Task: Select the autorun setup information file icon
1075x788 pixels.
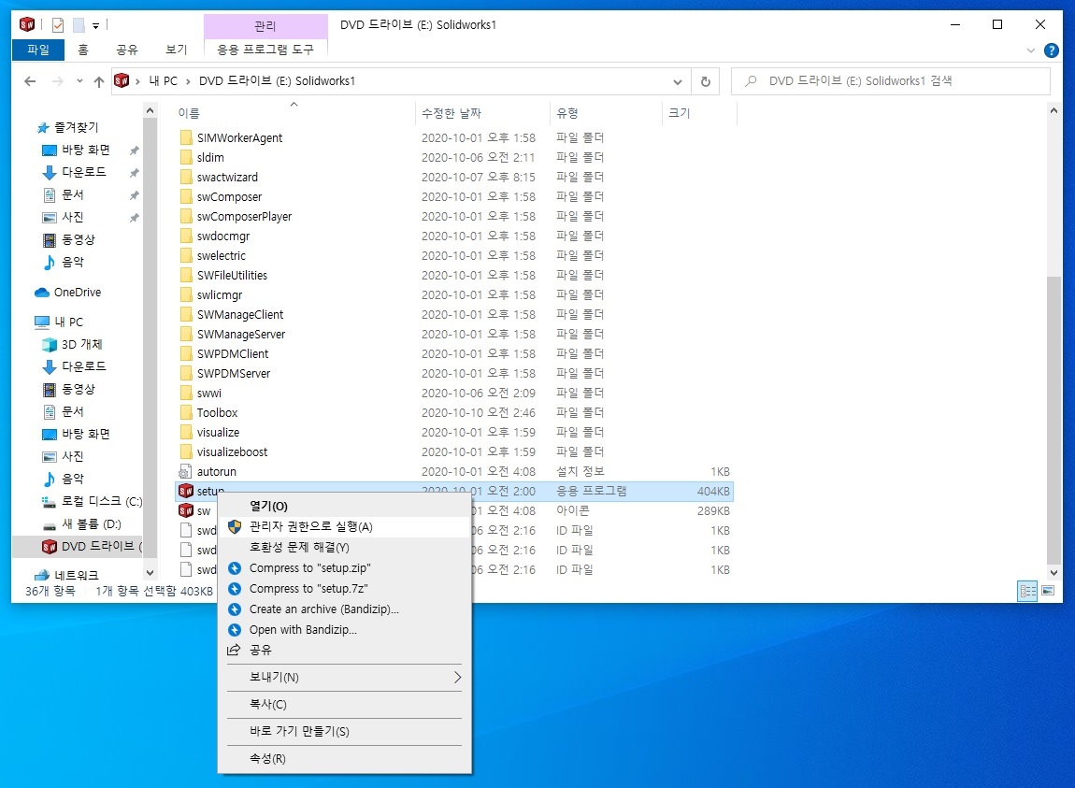Action: pyautogui.click(x=185, y=472)
